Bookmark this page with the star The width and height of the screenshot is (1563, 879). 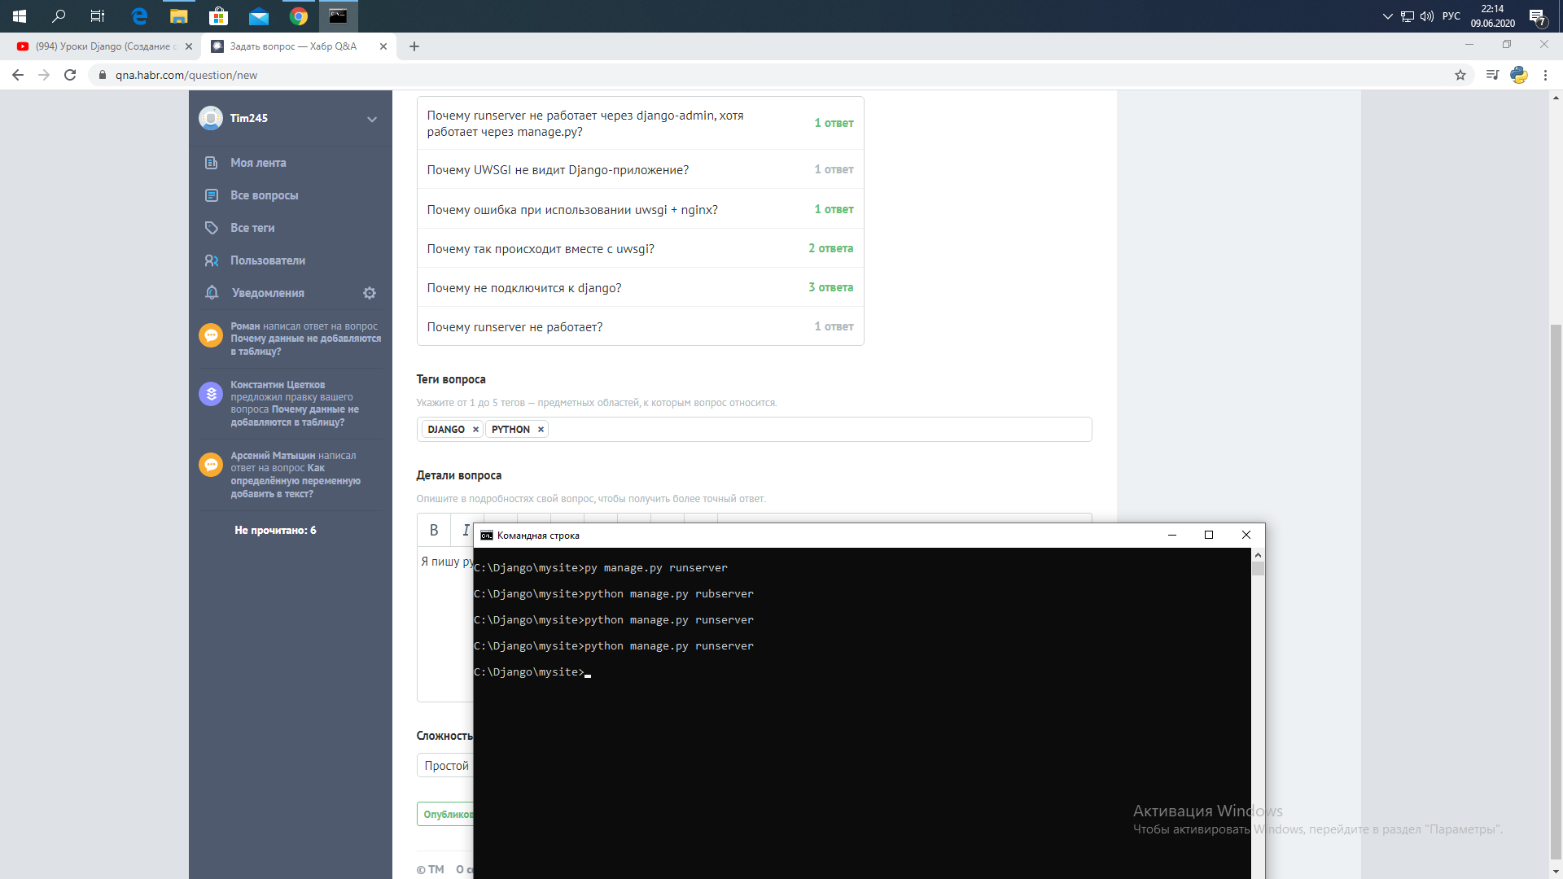[x=1460, y=75]
